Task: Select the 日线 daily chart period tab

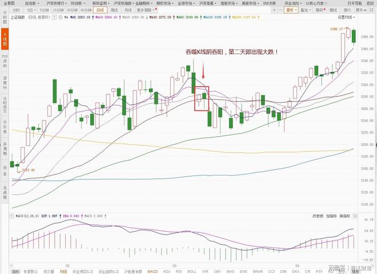Action: click(x=101, y=10)
